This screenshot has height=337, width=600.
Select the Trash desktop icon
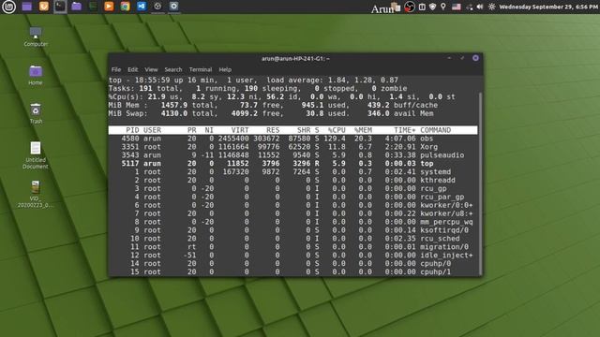coord(36,114)
